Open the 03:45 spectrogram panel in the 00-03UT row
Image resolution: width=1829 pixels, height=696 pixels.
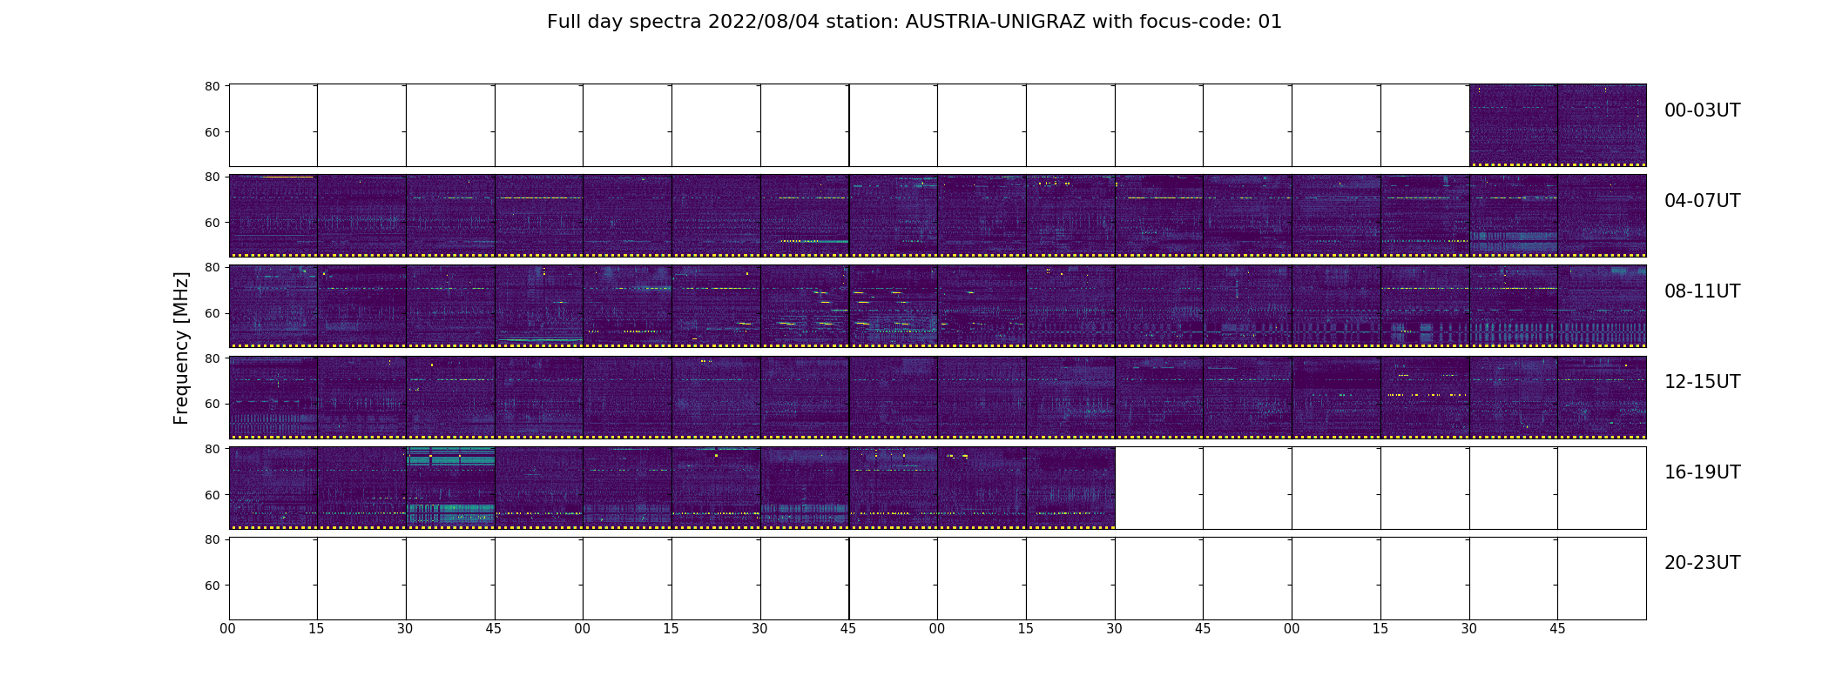(1602, 125)
